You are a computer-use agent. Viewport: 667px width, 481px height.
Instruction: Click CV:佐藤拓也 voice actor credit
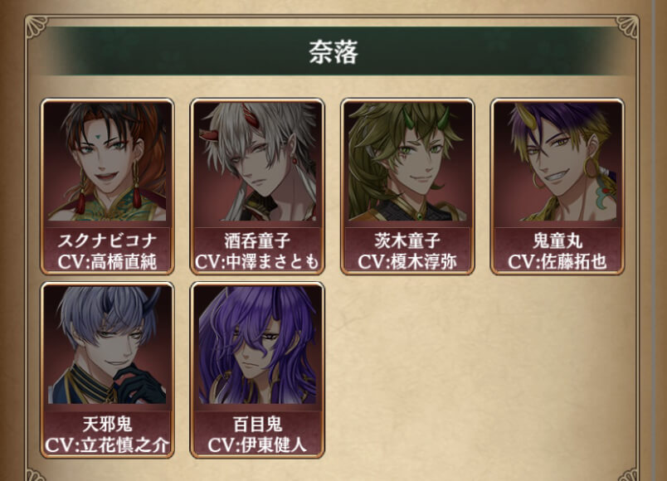pos(557,261)
